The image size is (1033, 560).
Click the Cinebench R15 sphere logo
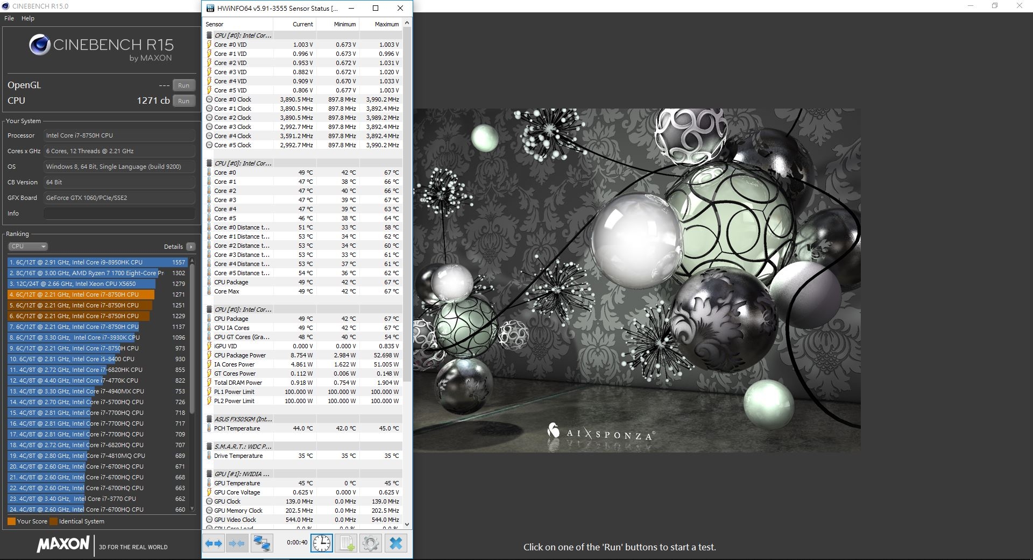coord(40,45)
